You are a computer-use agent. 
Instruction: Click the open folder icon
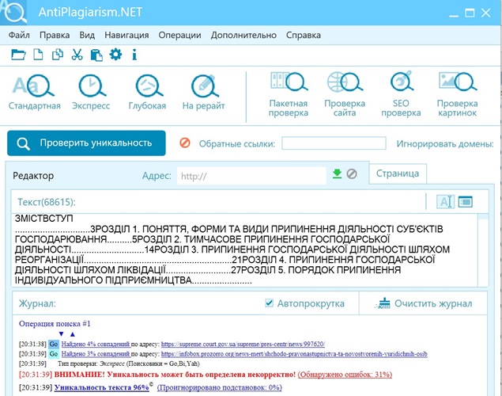click(x=18, y=55)
